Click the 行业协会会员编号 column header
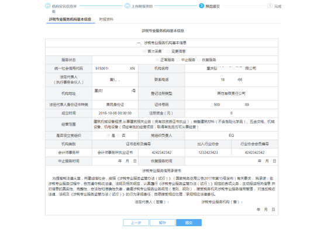Image resolution: width=324 pixels, height=232 pixels. (254, 144)
